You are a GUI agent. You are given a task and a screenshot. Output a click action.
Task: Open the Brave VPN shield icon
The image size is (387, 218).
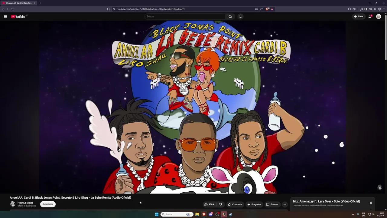tap(379, 9)
